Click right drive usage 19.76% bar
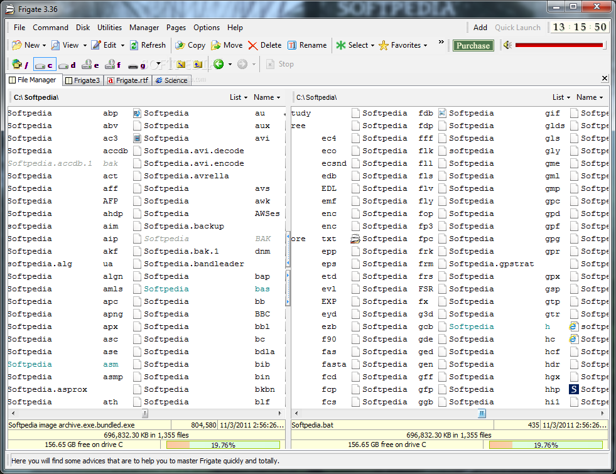 coord(546,445)
